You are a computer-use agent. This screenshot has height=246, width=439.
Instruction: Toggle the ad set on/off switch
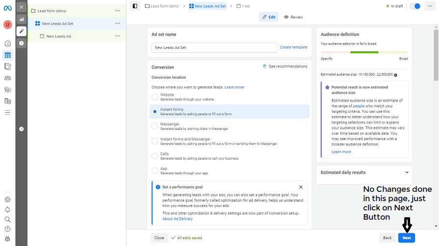coord(415,6)
